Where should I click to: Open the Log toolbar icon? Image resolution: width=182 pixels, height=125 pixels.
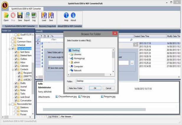point(34,17)
